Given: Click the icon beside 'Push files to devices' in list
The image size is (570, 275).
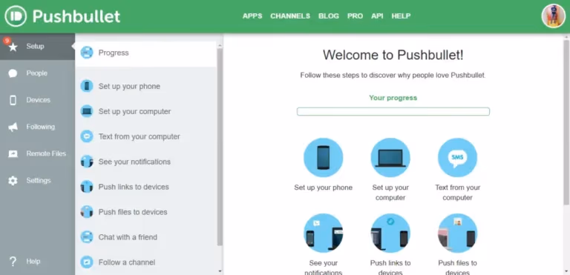Looking at the screenshot, I should [x=87, y=212].
